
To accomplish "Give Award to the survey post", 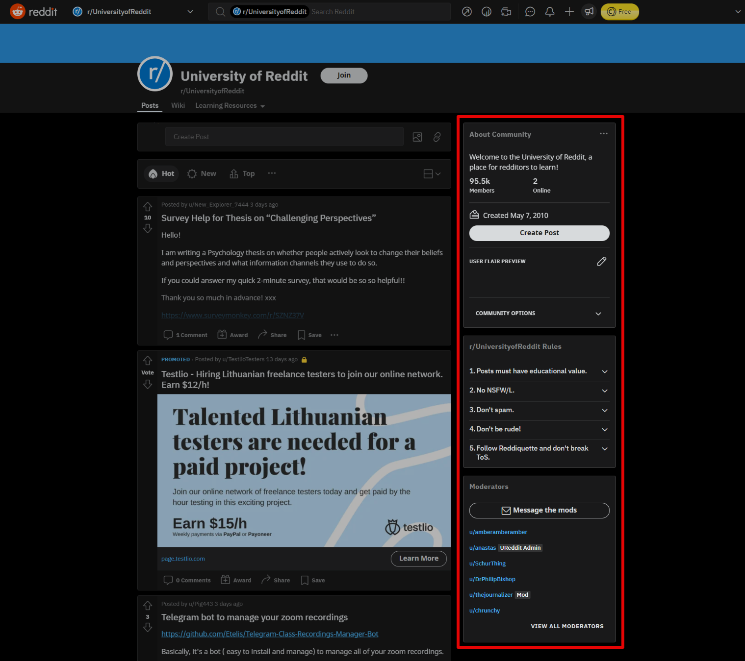I will (233, 335).
